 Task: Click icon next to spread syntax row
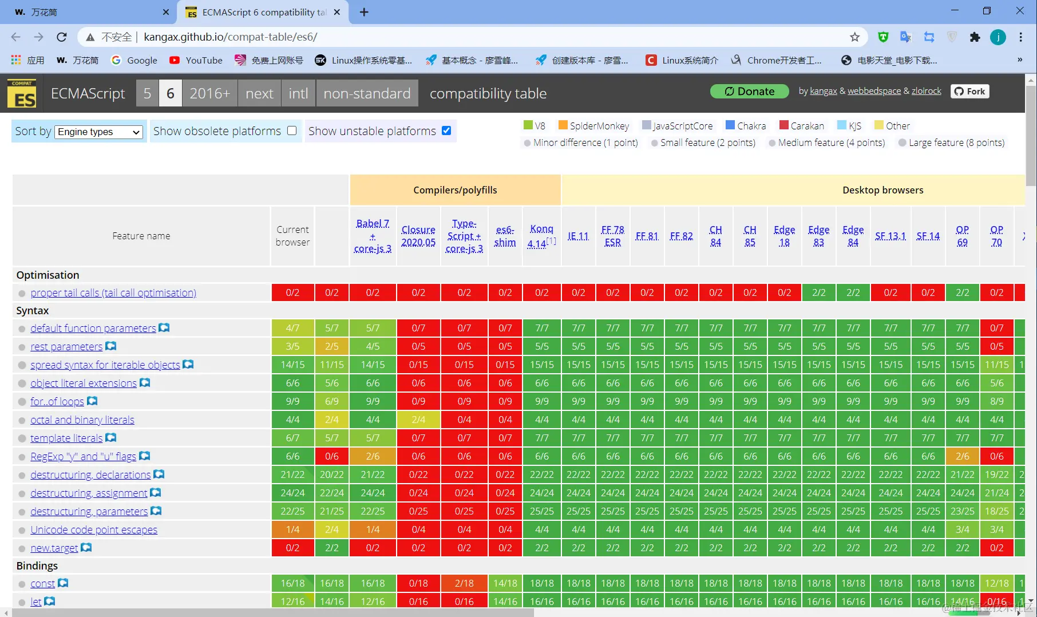pos(188,364)
